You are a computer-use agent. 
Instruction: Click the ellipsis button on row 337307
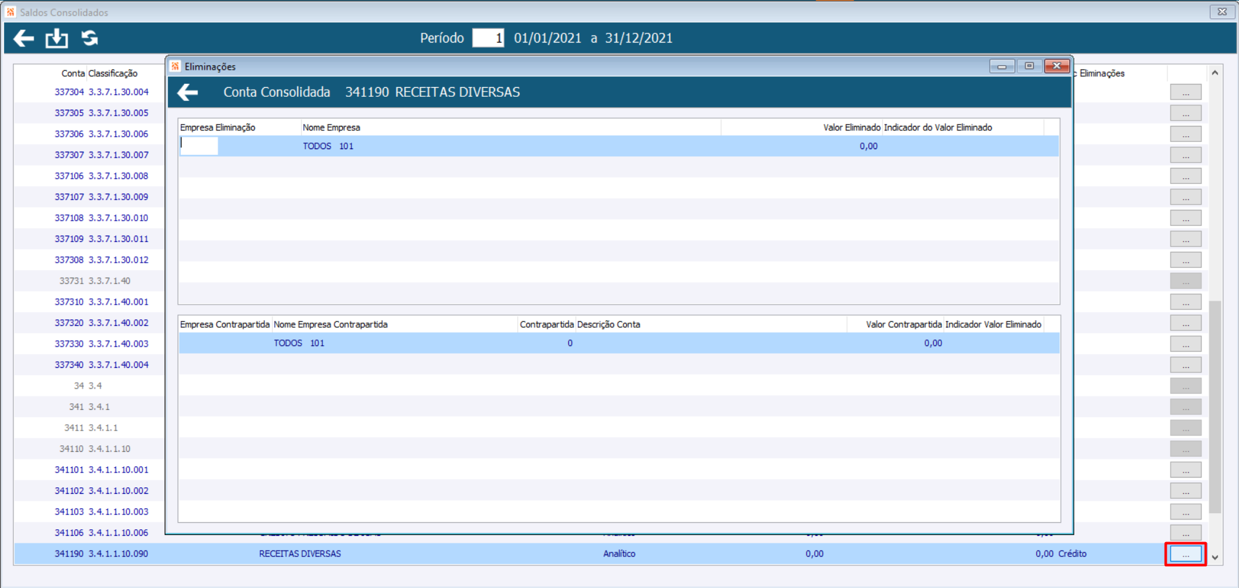coord(1185,155)
